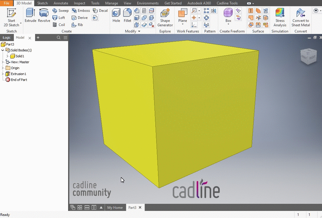
Task: Select the Direct edit tool icon
Action: pos(152,18)
